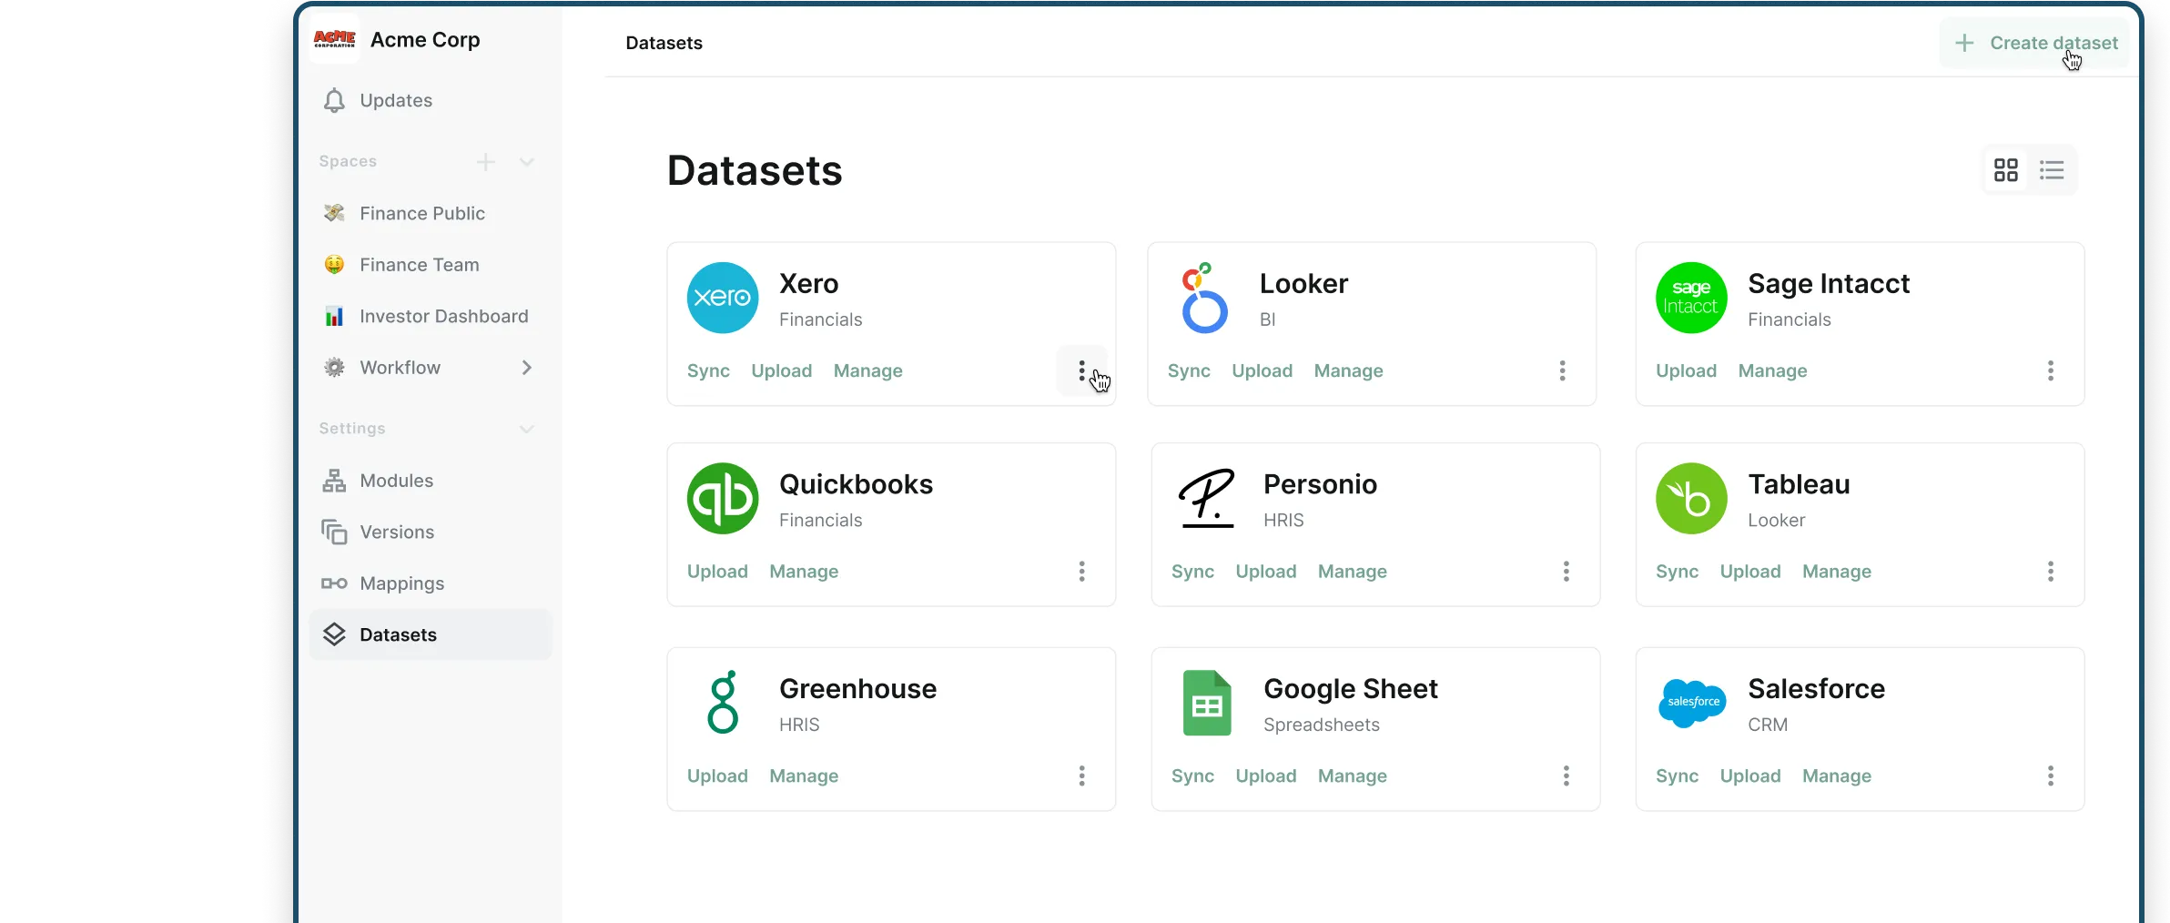Open Xero card three-dot menu
2170x923 pixels.
click(1082, 370)
